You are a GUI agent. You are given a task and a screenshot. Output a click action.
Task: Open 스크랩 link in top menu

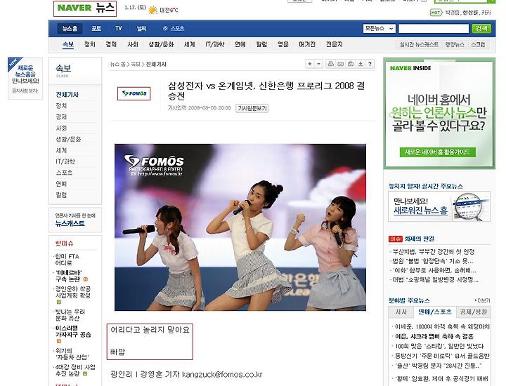pyautogui.click(x=478, y=44)
